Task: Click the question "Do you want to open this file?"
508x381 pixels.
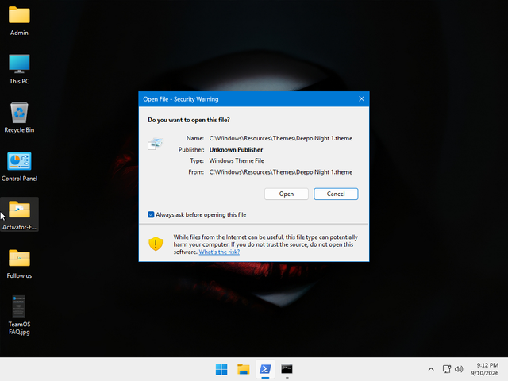Action: coord(189,120)
